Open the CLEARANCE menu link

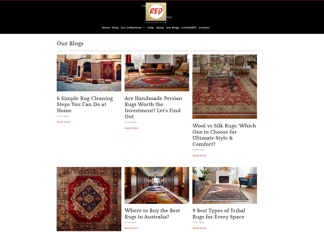pos(189,28)
